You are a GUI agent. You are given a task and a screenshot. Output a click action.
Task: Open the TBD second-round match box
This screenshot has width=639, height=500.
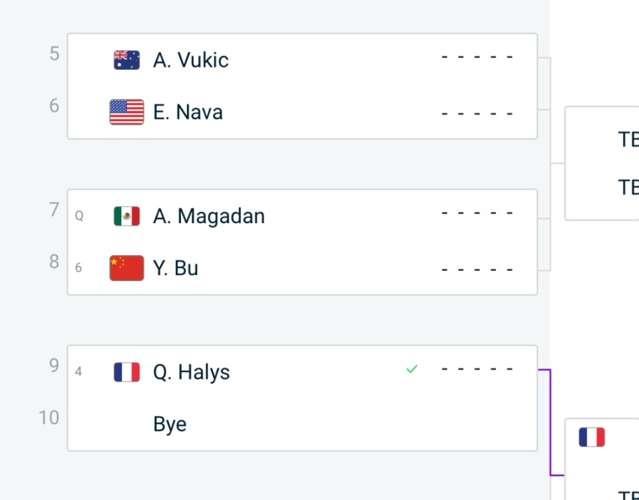pyautogui.click(x=602, y=163)
